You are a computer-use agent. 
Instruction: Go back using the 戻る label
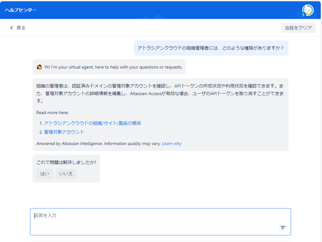click(x=21, y=28)
